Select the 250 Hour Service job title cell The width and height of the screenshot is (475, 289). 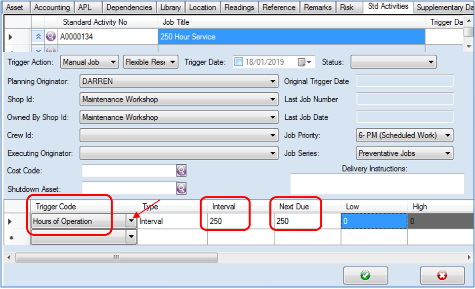(292, 36)
